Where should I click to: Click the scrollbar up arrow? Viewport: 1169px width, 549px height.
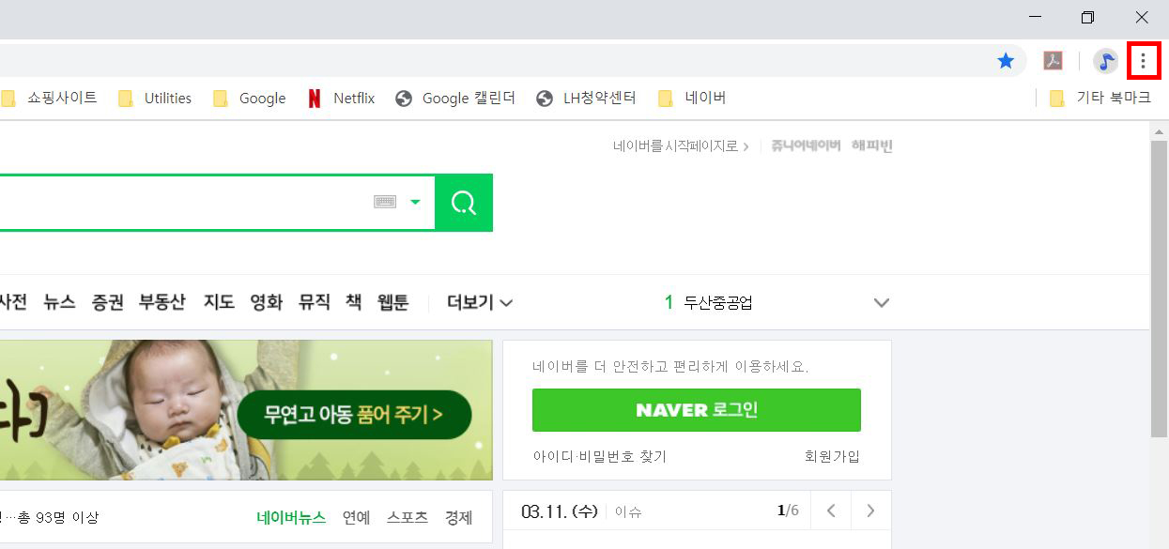(1160, 130)
